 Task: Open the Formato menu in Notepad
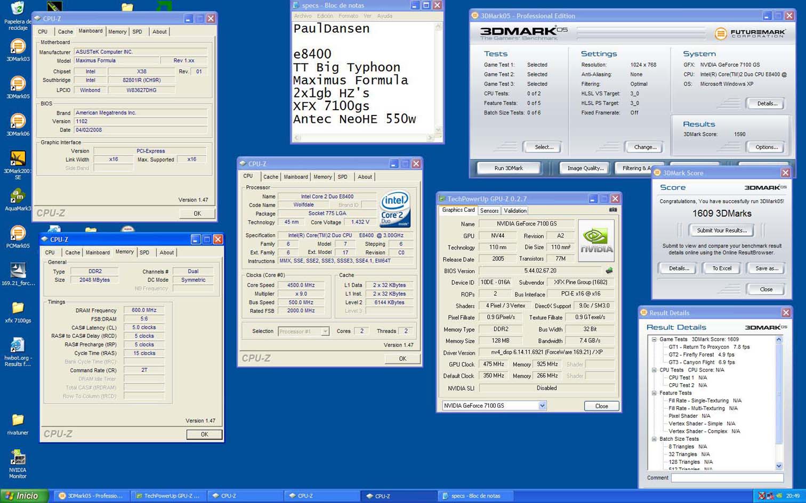pos(348,16)
